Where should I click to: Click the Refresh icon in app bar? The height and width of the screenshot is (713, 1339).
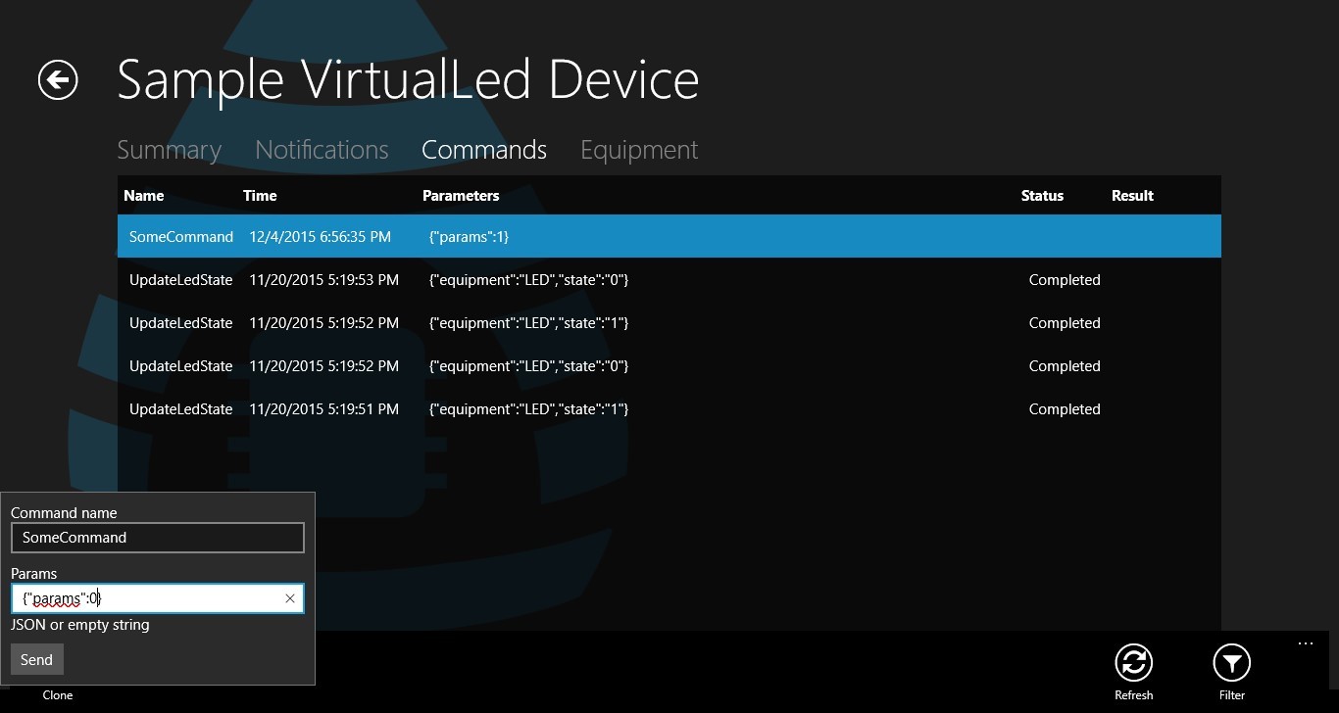[x=1133, y=664]
